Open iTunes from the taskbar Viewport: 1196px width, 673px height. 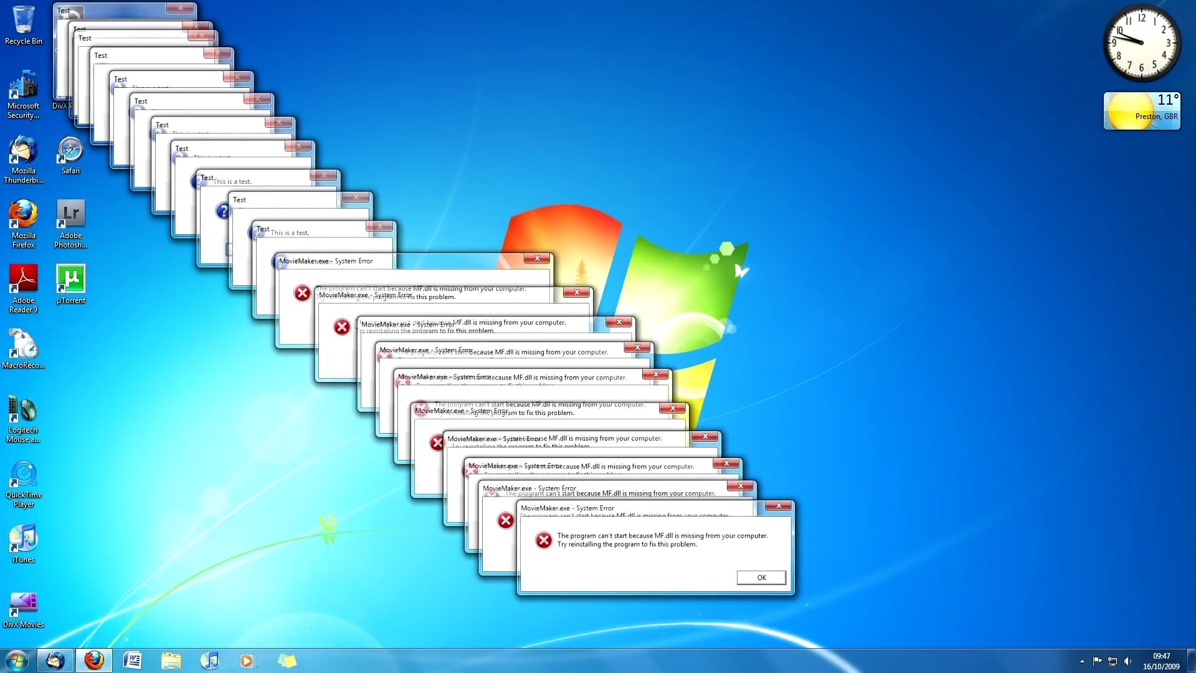(x=209, y=661)
